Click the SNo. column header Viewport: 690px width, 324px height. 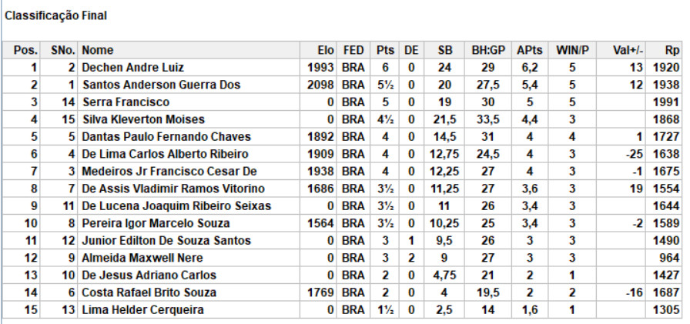click(62, 50)
